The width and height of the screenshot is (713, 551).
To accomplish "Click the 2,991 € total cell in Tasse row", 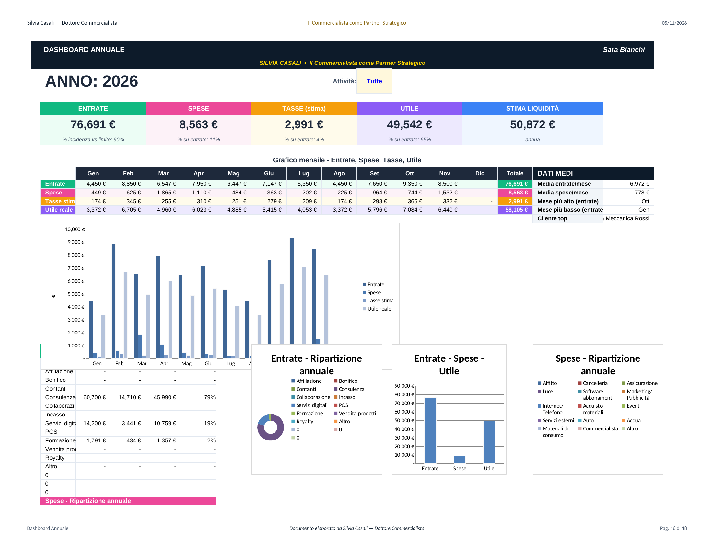I will point(515,201).
